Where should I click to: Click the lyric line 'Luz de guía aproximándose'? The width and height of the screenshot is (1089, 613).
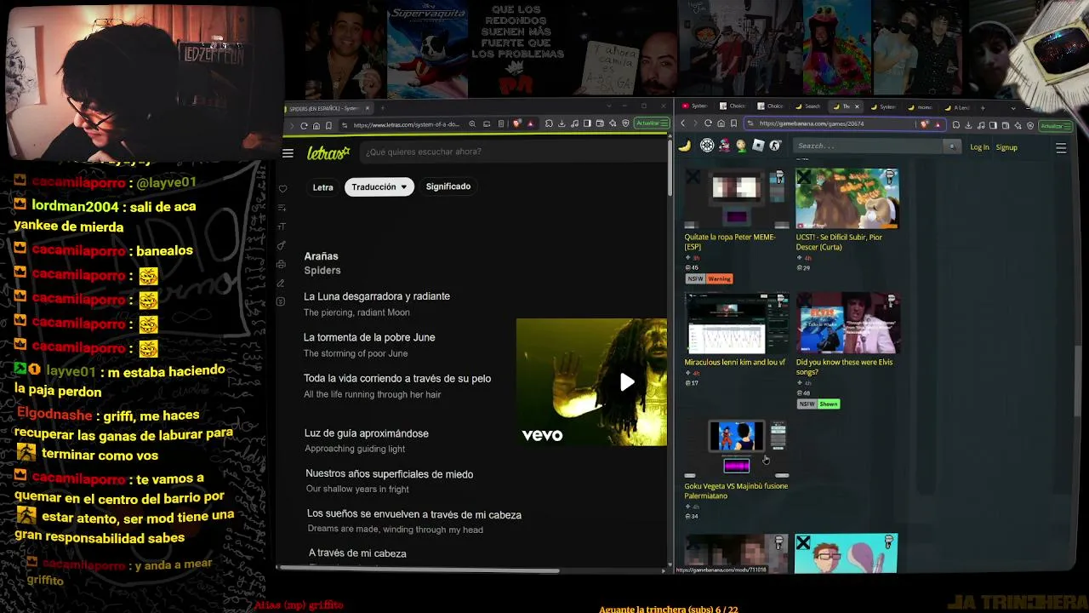click(367, 433)
